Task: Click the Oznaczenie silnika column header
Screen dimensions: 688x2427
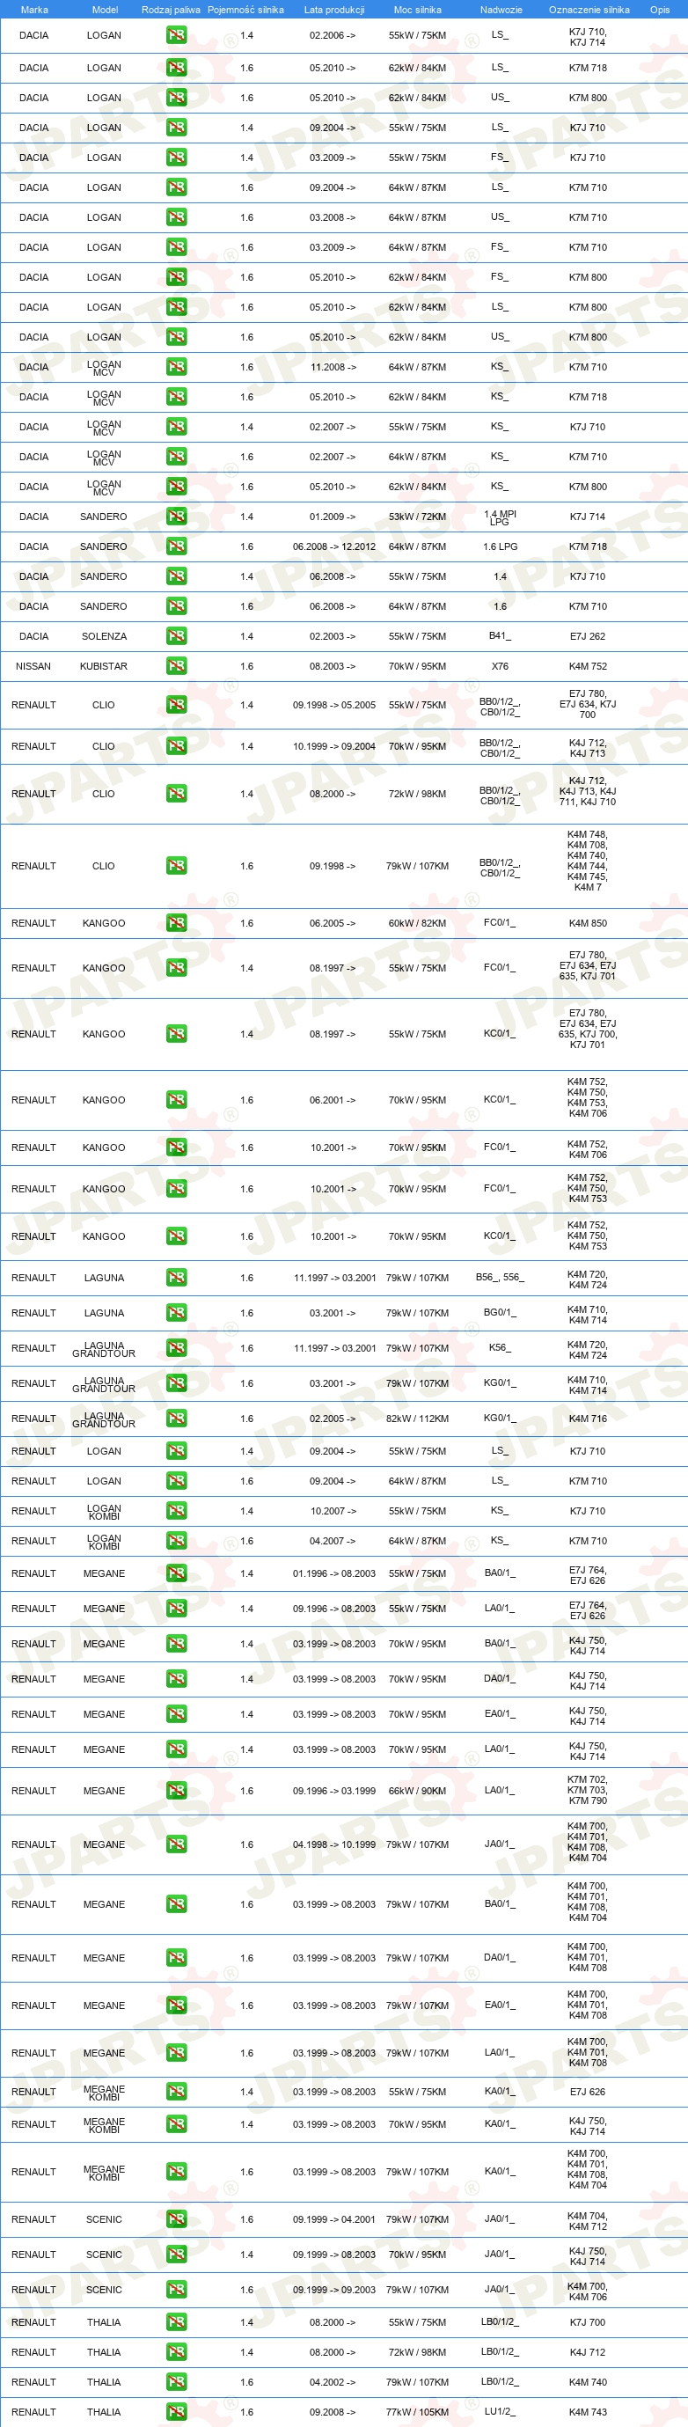Action: (589, 10)
